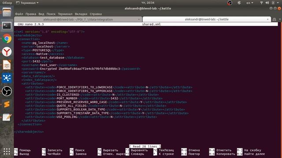The height and width of the screenshot is (158, 282).
Task: Open the blue network-graph app in the dock
Action: click(x=7, y=78)
